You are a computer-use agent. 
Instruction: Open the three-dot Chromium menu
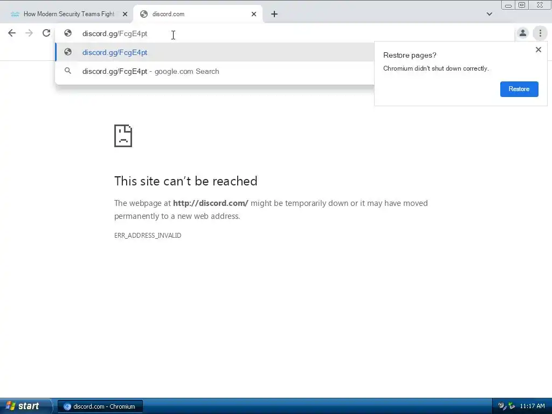(x=540, y=33)
